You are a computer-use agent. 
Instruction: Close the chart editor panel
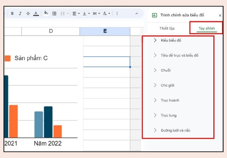click(x=220, y=15)
